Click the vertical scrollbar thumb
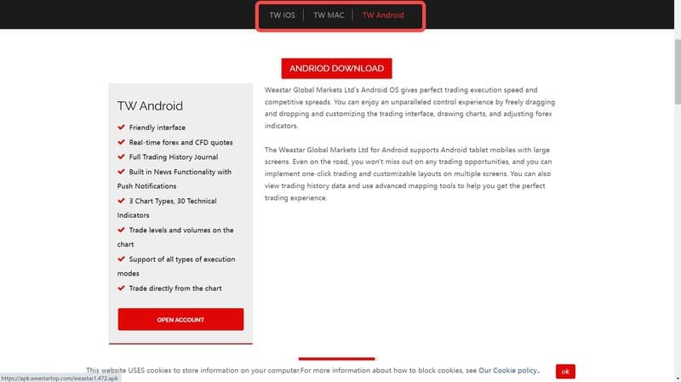 (678, 71)
